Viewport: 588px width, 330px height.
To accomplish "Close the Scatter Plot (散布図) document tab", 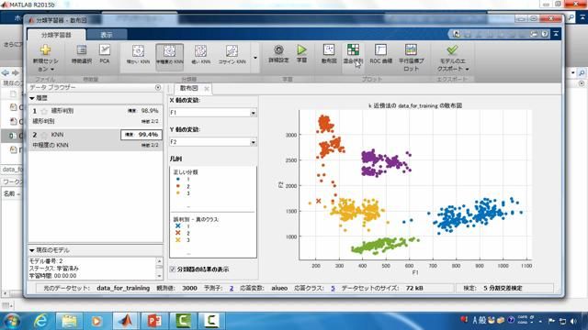I will pos(206,89).
